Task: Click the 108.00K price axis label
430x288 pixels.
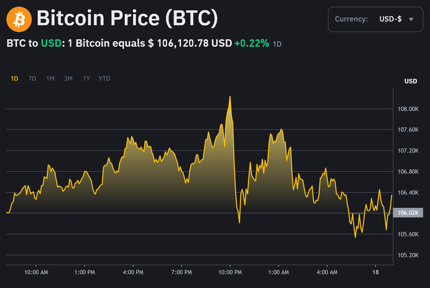Action: pos(408,109)
